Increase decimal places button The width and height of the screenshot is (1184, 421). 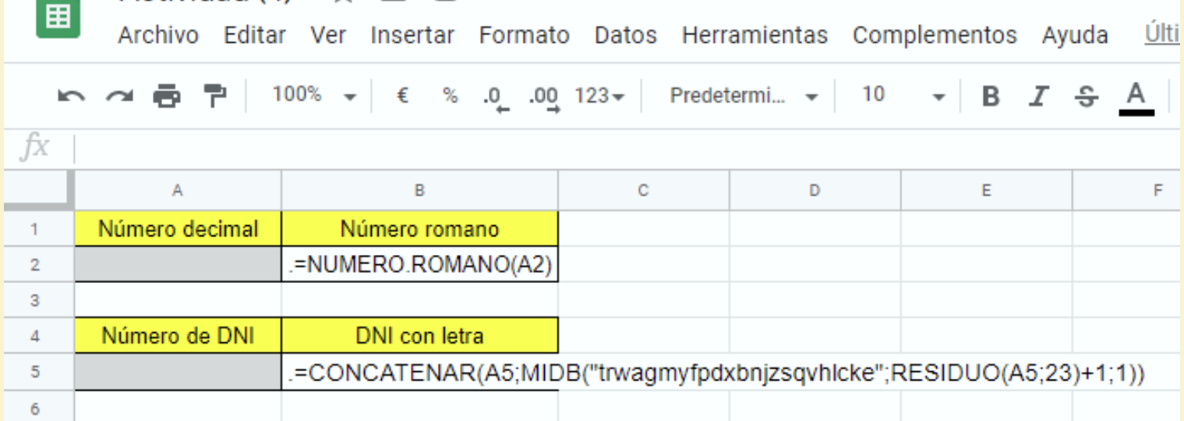pos(543,97)
